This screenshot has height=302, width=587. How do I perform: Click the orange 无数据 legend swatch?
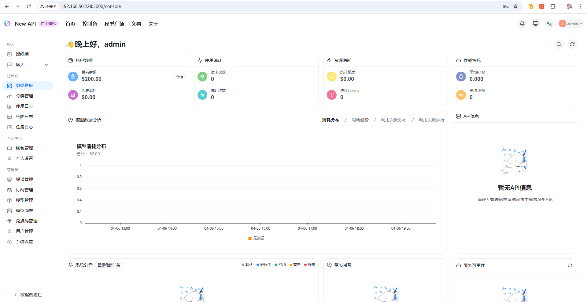[x=250, y=238]
